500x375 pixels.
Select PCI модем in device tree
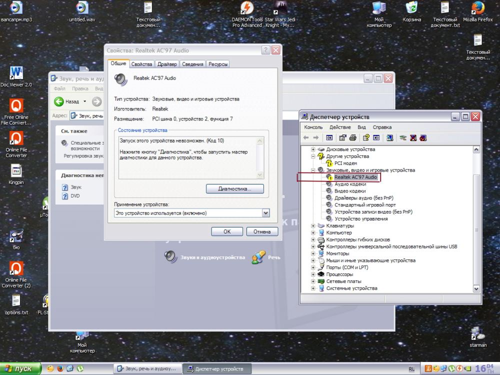click(345, 163)
